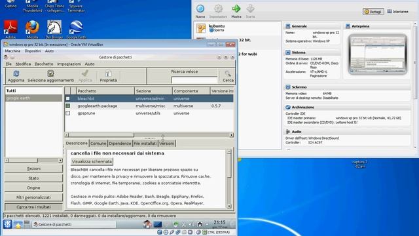Click the Visualizza schermata button
Image resolution: width=419 pixels, height=236 pixels.
(x=92, y=162)
